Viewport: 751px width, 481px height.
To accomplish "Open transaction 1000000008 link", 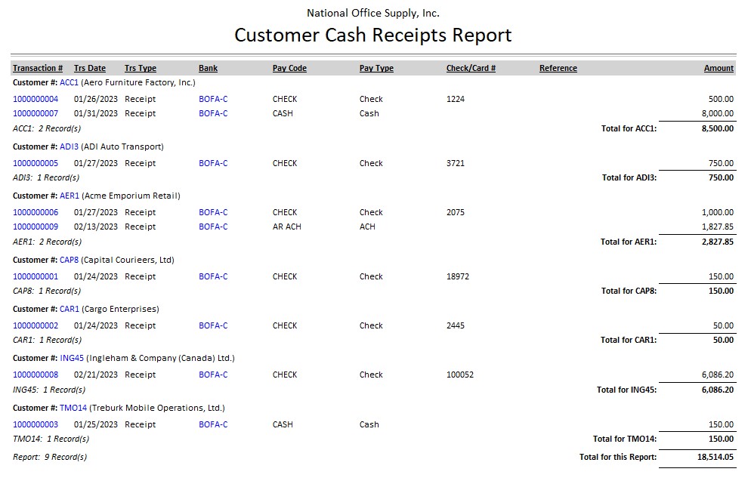I will [36, 375].
